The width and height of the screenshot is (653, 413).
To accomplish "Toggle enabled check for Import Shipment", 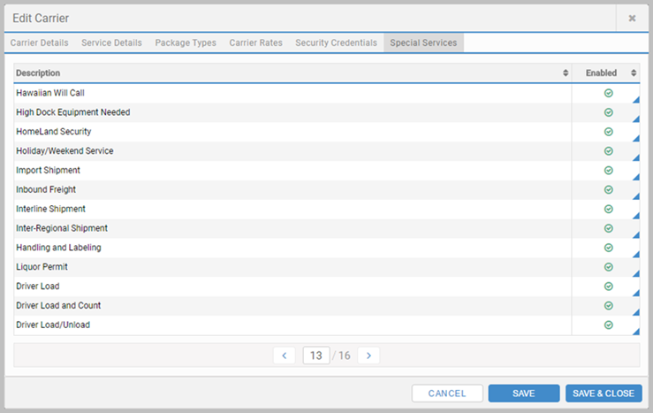I will [x=609, y=171].
